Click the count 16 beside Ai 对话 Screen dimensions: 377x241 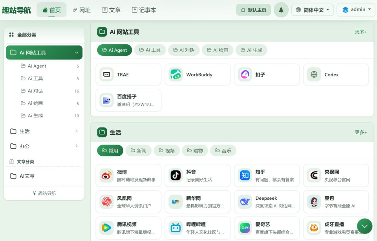click(x=77, y=91)
